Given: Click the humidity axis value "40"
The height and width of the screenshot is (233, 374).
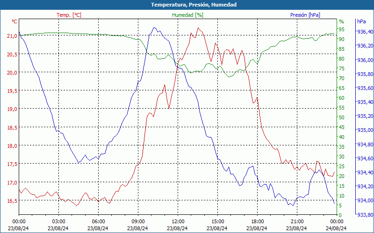Looking at the screenshot, I should (x=342, y=137).
